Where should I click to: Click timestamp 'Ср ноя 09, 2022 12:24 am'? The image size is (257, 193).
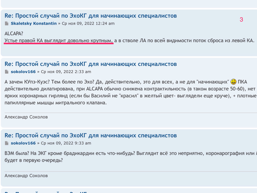pos(88,23)
